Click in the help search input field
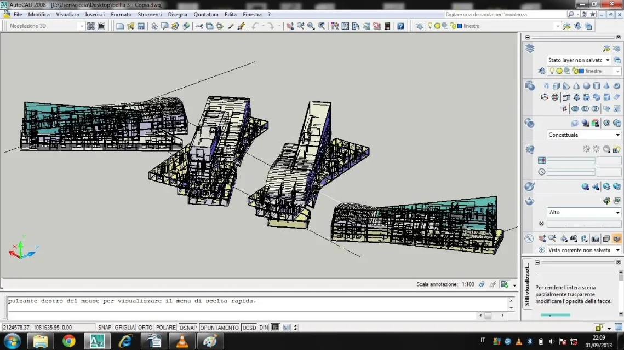The image size is (624, 350). pyautogui.click(x=504, y=14)
